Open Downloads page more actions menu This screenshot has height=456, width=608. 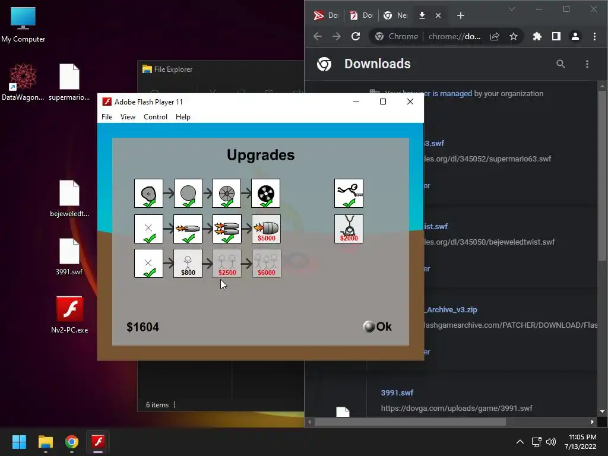[x=587, y=64]
